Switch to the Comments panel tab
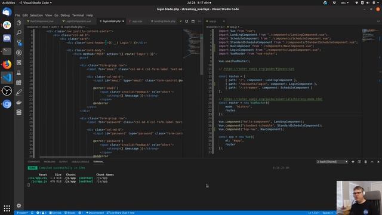 click(33, 162)
